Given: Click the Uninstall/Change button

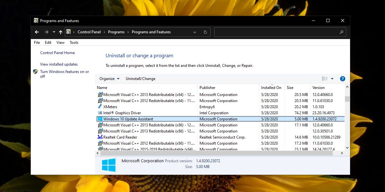Looking at the screenshot, I should (x=141, y=79).
